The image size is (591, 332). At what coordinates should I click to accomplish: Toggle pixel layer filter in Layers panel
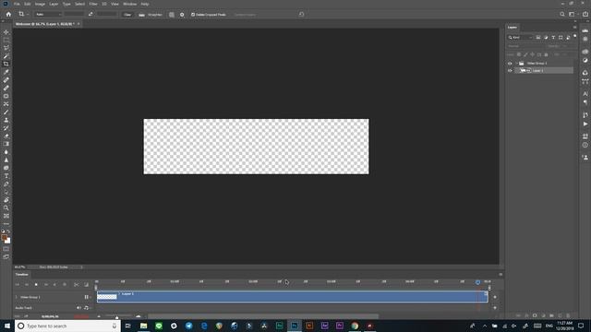[x=538, y=37]
